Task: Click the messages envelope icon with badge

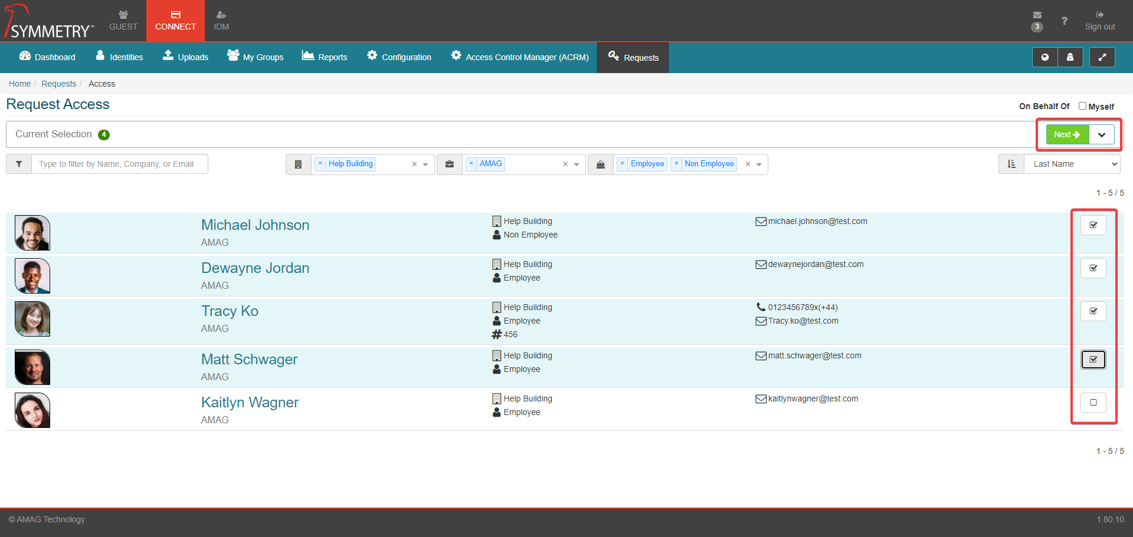Action: (1037, 15)
